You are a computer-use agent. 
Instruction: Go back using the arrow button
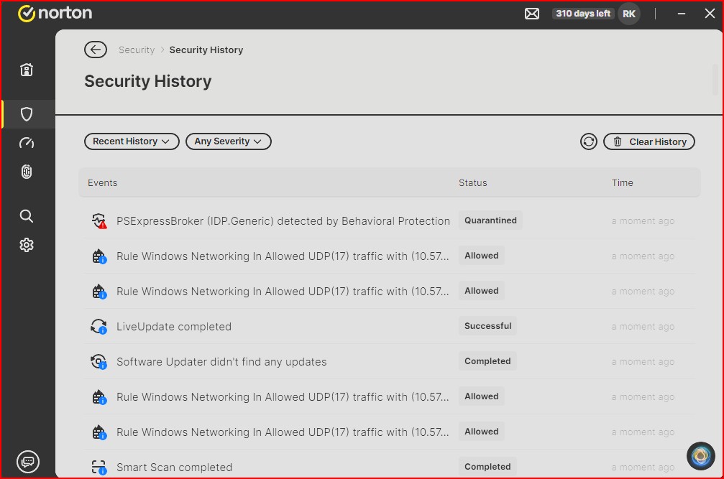point(96,50)
